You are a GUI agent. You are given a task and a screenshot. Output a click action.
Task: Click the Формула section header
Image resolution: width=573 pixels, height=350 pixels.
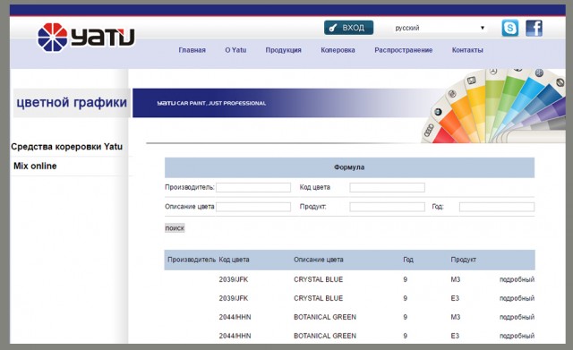pyautogui.click(x=349, y=167)
